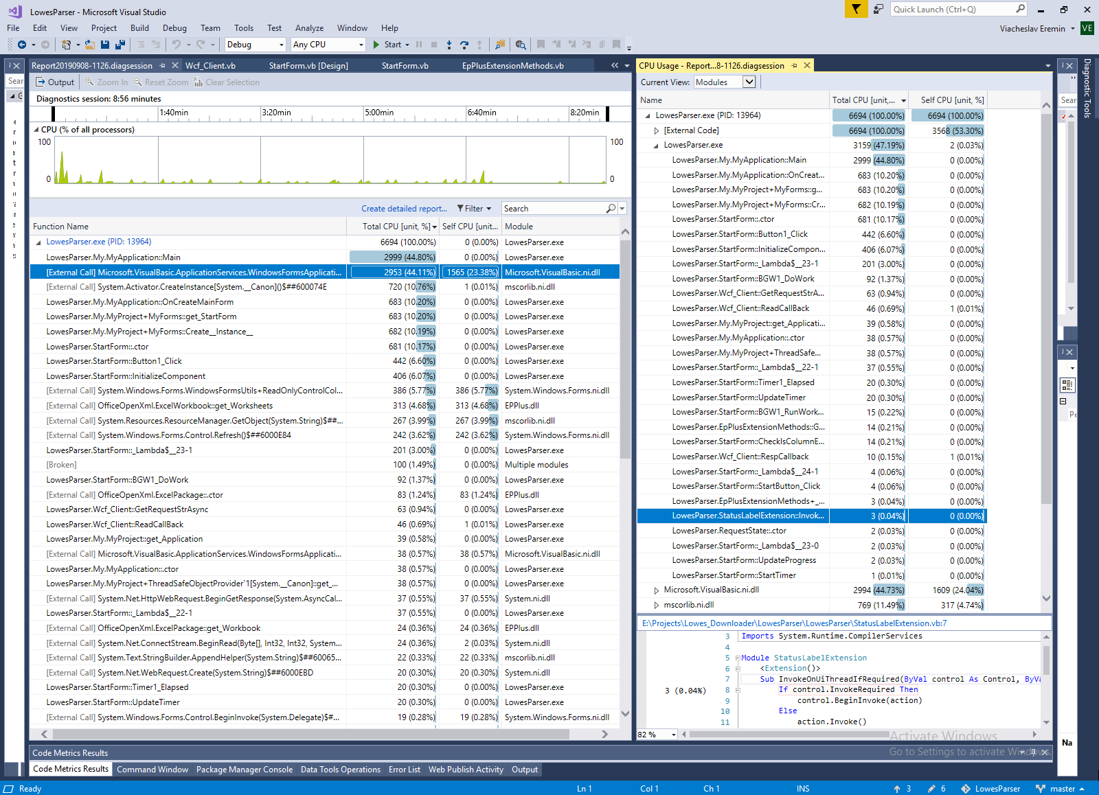The width and height of the screenshot is (1099, 795).
Task: Click the Navigate Backward arrow icon
Action: pyautogui.click(x=22, y=45)
